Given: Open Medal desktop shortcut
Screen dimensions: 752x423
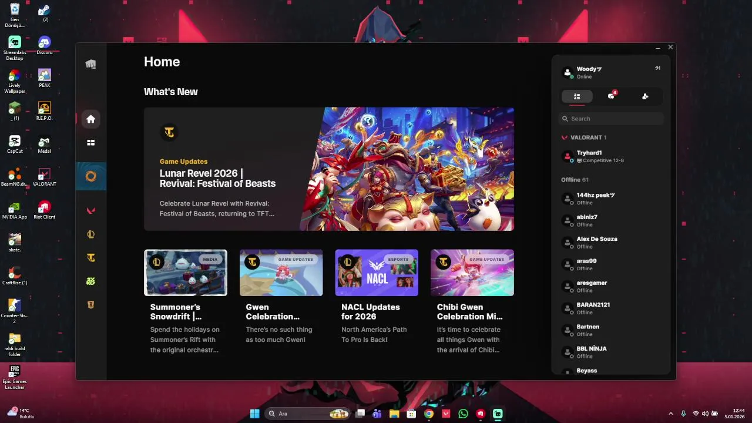Looking at the screenshot, I should click(44, 144).
